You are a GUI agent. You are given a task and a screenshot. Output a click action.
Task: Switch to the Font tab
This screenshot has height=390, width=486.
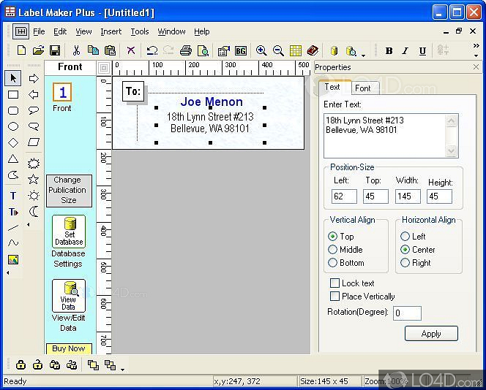pos(362,88)
